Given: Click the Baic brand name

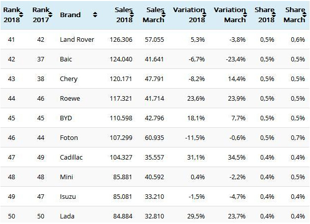Looking at the screenshot, I should [x=66, y=59].
